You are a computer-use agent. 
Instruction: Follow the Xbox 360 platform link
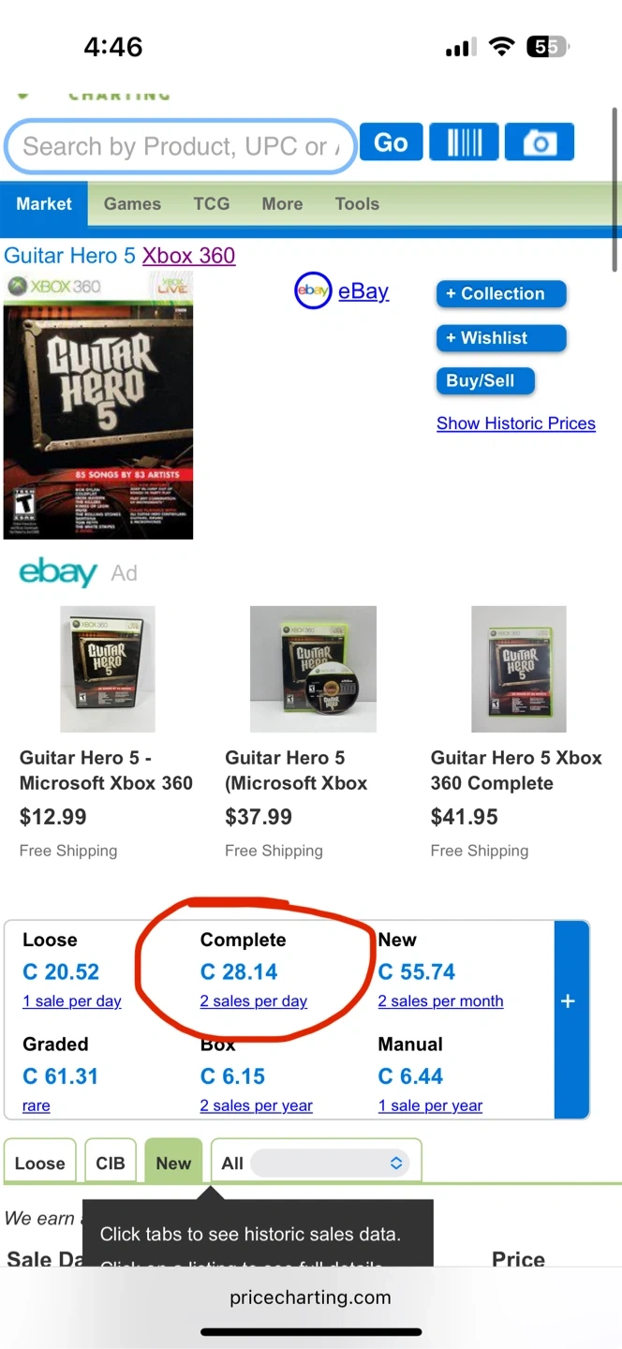188,256
